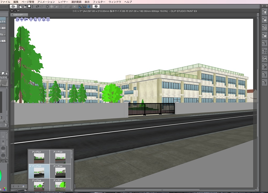Click scroll-down arrow of brush size list
268x193 pixels.
pos(7,158)
